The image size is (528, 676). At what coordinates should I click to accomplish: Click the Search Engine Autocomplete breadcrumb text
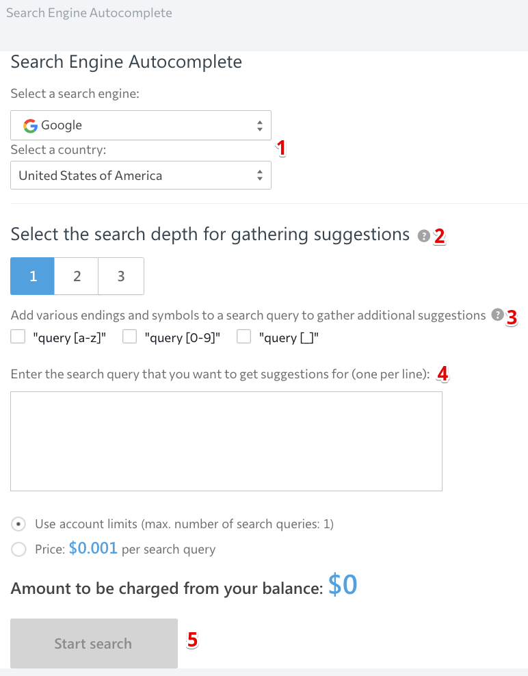tap(89, 13)
